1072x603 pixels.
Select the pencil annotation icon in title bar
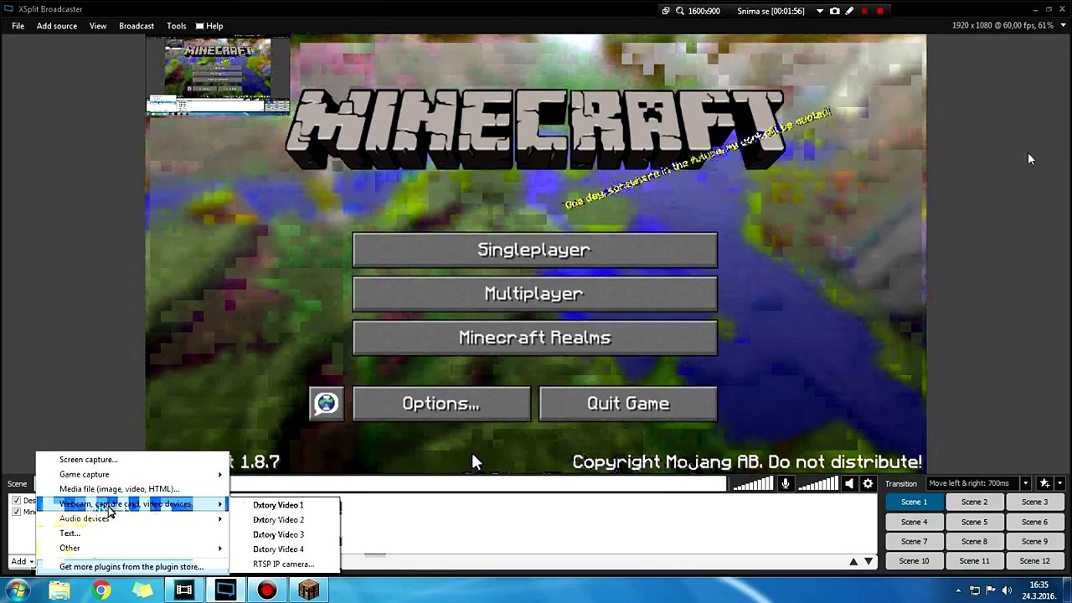[x=849, y=11]
